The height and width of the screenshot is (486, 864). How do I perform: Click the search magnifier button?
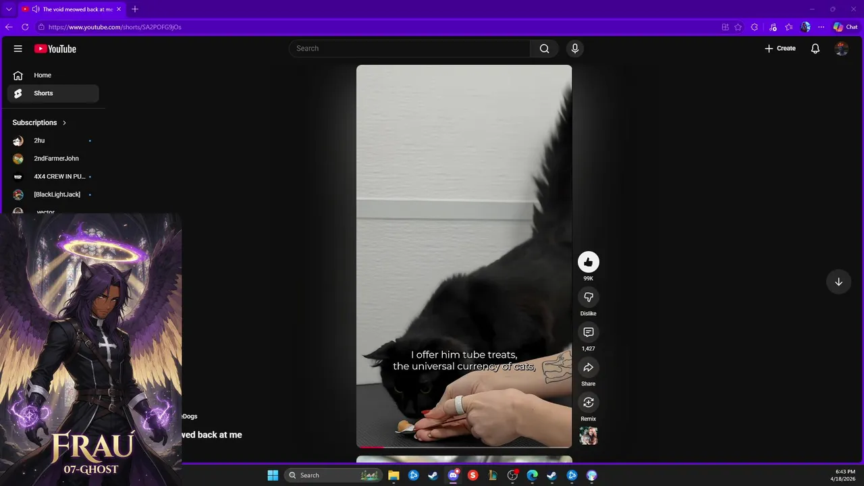tap(544, 49)
